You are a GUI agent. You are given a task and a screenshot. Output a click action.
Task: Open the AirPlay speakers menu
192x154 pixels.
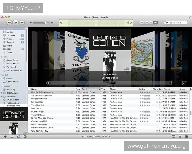(x=173, y=137)
